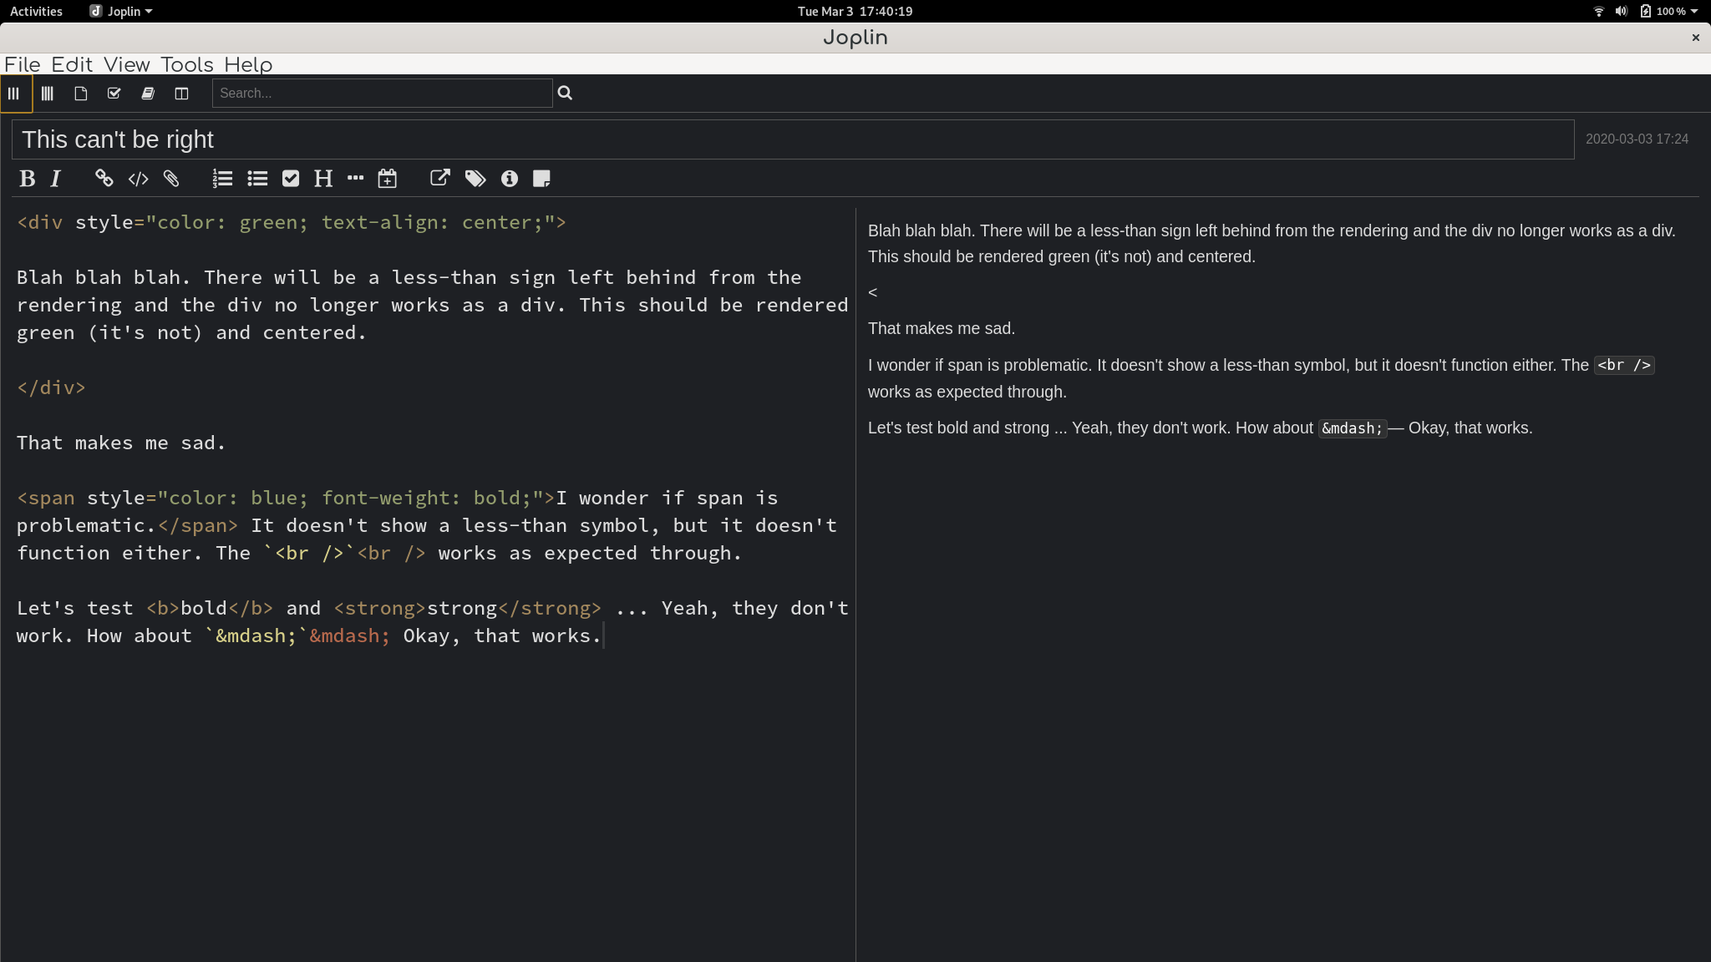Click the Wi-Fi status icon

1598,11
